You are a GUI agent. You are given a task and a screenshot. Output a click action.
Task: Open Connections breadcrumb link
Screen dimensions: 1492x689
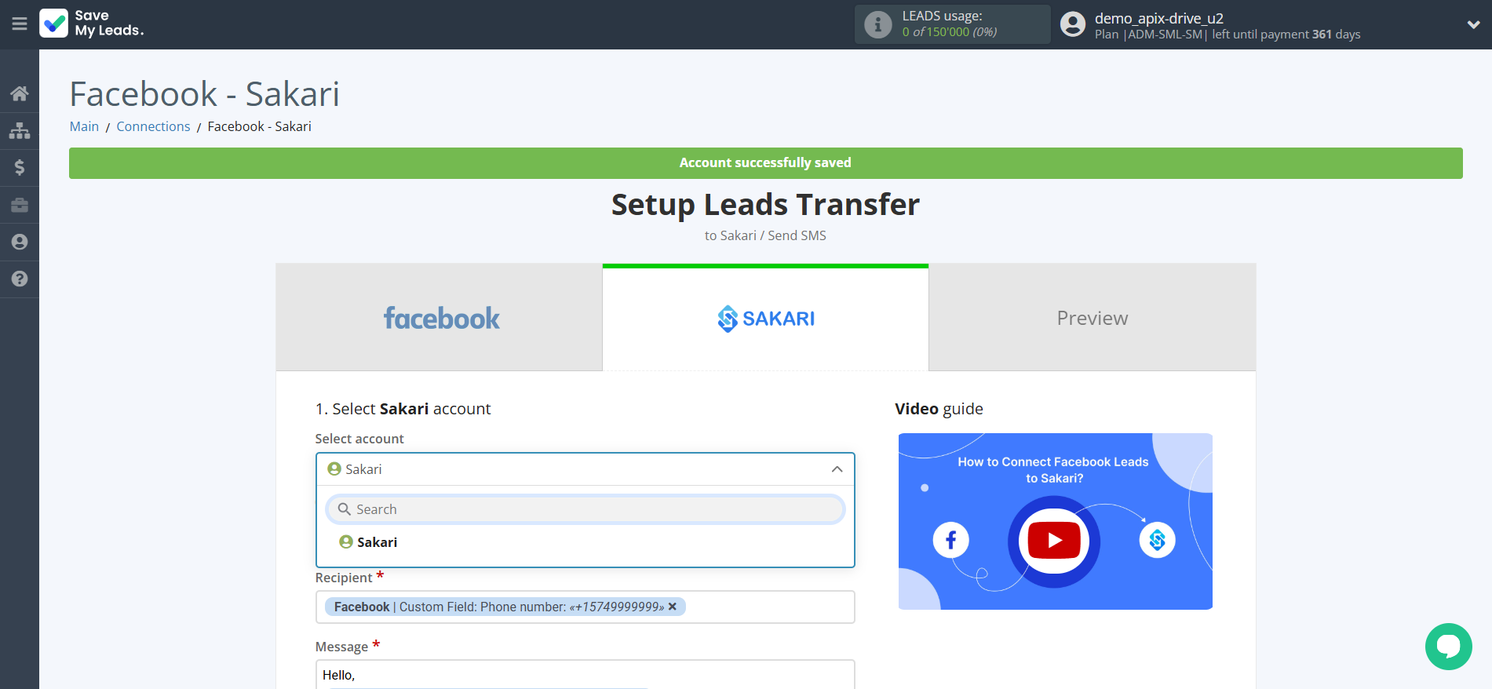tap(153, 126)
